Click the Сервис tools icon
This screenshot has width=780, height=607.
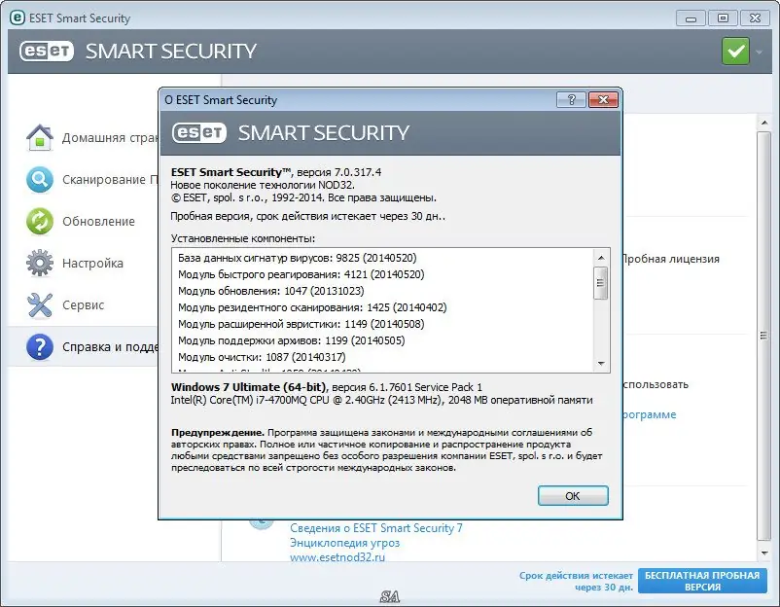coord(39,304)
